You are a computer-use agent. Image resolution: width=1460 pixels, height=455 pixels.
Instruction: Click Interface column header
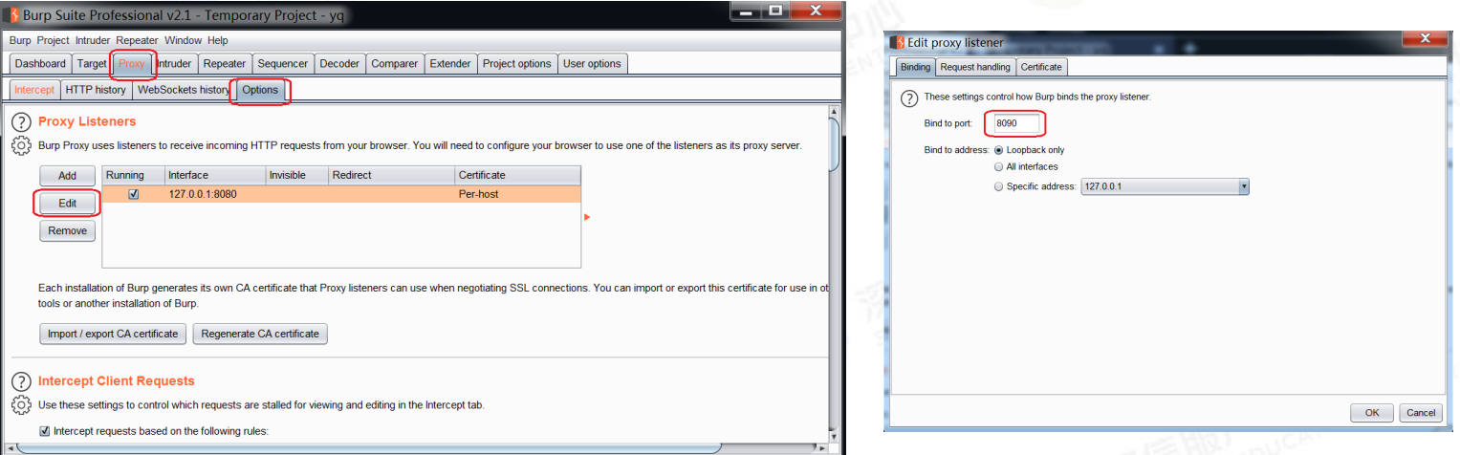[x=214, y=175]
